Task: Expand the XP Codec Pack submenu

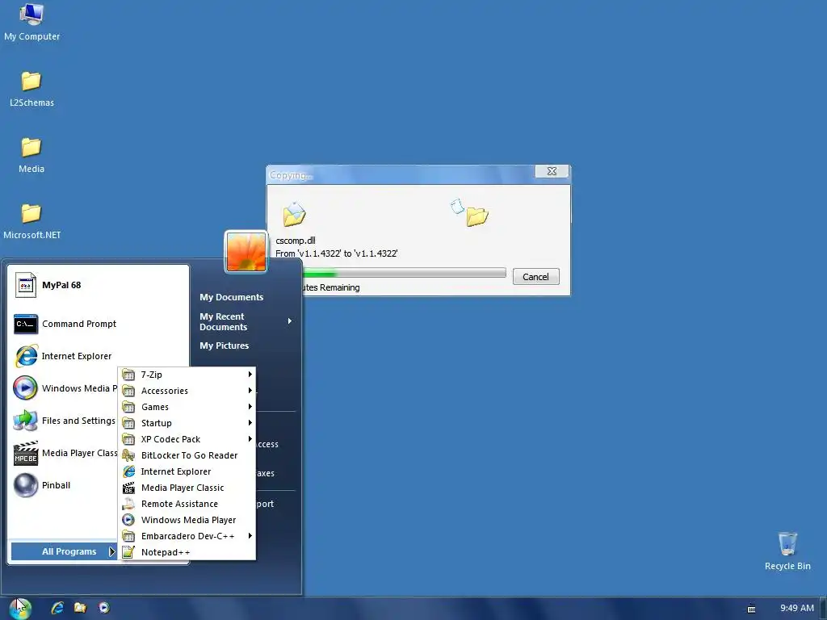Action: tap(187, 439)
